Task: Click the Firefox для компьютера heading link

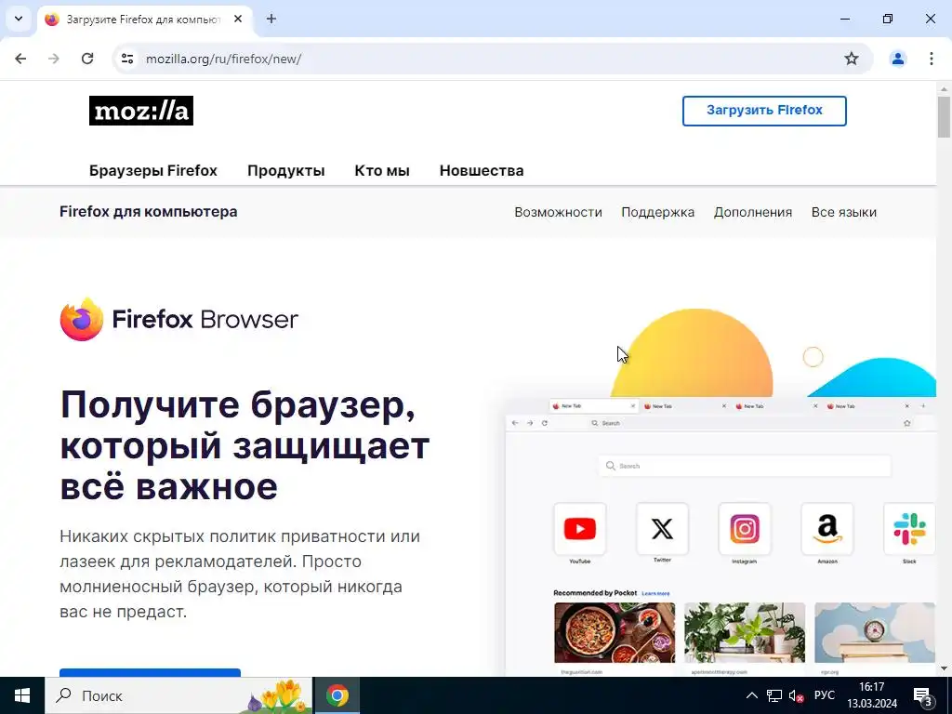Action: click(148, 212)
